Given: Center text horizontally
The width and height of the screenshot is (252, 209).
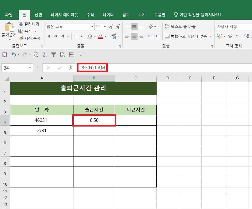Looking at the screenshot, I should pyautogui.click(x=134, y=36).
